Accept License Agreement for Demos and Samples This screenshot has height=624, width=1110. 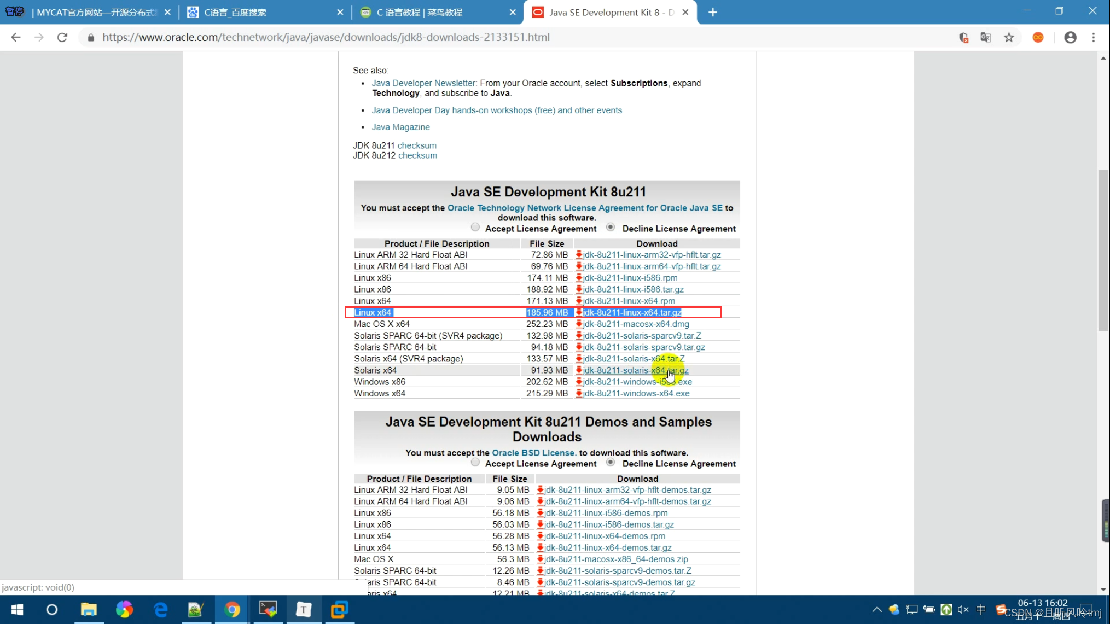(475, 463)
